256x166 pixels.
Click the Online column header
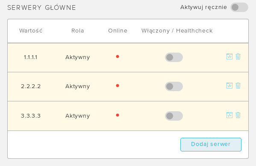click(x=118, y=31)
